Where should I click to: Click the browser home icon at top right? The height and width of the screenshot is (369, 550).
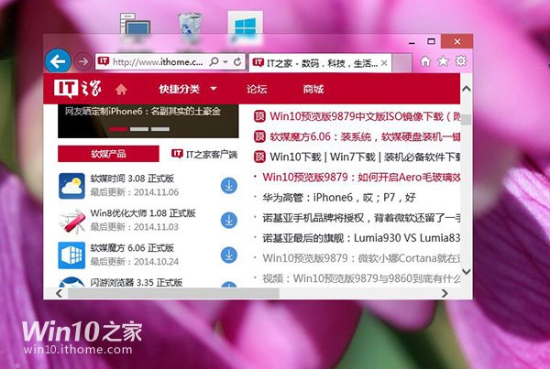(x=425, y=61)
